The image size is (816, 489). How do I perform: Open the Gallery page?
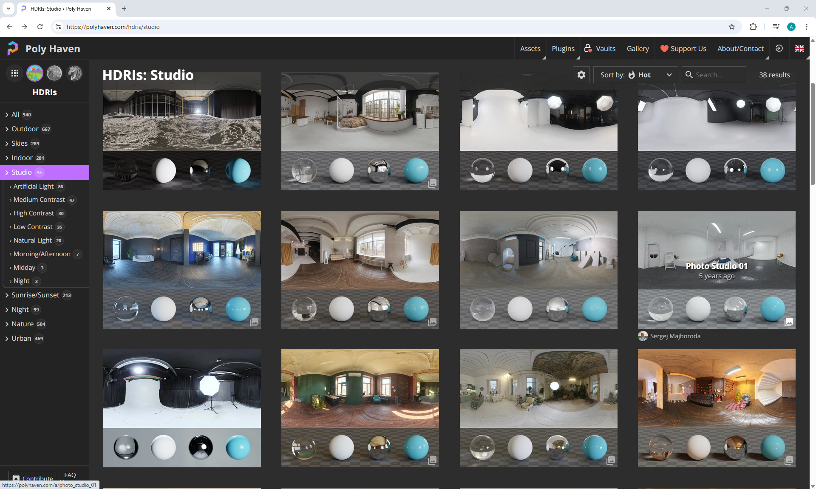tap(637, 48)
